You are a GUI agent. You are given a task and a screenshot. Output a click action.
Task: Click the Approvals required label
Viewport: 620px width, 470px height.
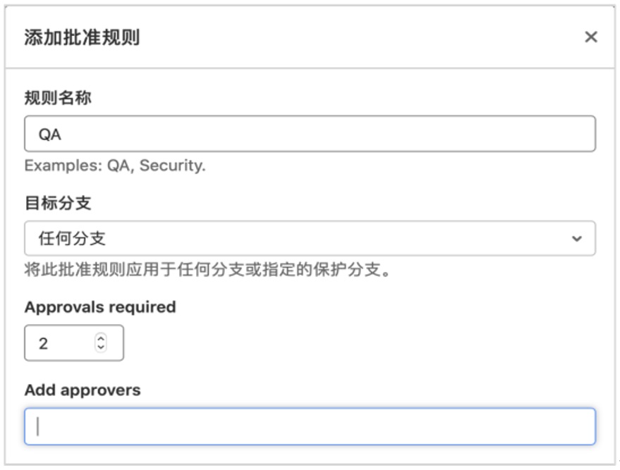point(100,307)
